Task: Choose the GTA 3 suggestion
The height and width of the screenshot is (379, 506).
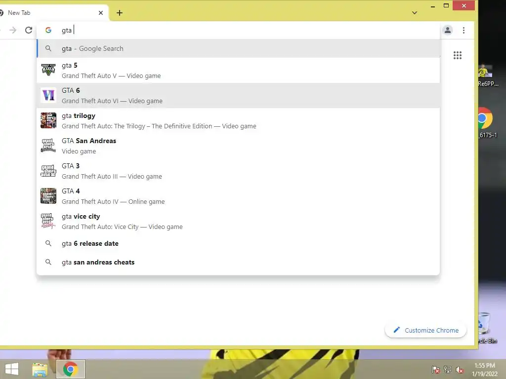Action: click(x=239, y=171)
